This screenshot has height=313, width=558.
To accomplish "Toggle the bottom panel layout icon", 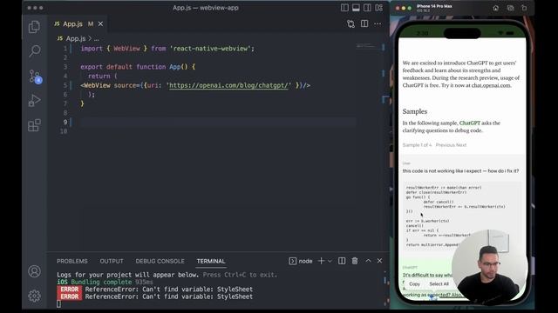I will (x=356, y=8).
